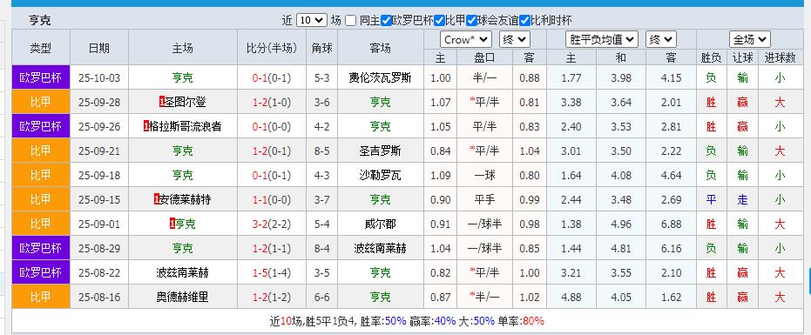Click corner count 5-3 cell

pyautogui.click(x=321, y=78)
